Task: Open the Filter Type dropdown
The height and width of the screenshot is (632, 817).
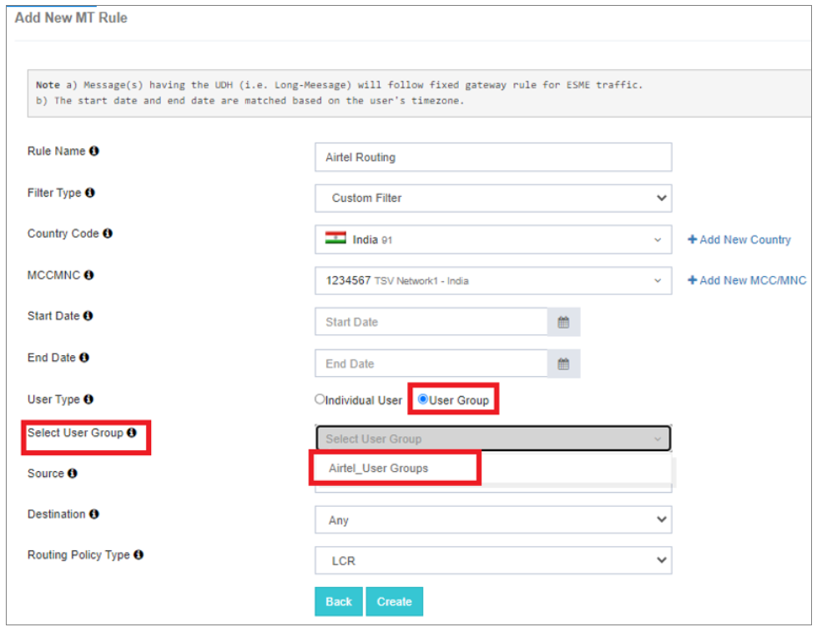Action: [x=492, y=198]
